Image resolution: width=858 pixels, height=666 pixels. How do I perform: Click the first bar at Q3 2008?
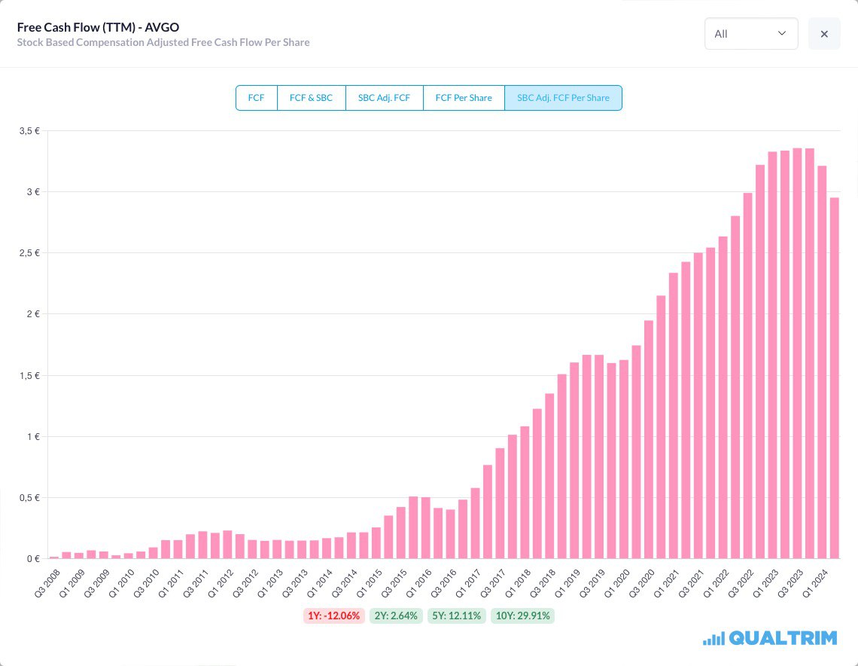(54, 558)
